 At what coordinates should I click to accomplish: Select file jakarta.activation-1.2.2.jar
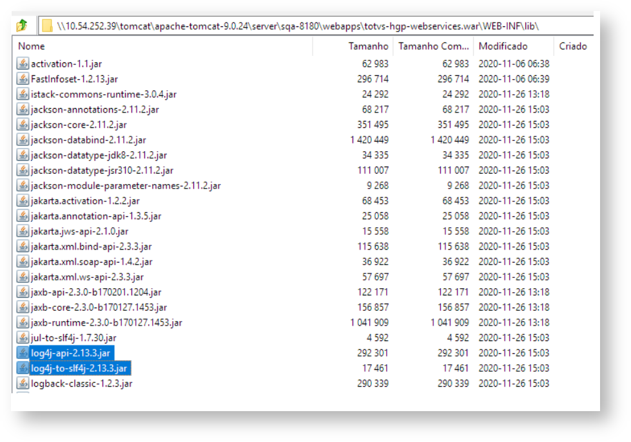click(x=85, y=201)
